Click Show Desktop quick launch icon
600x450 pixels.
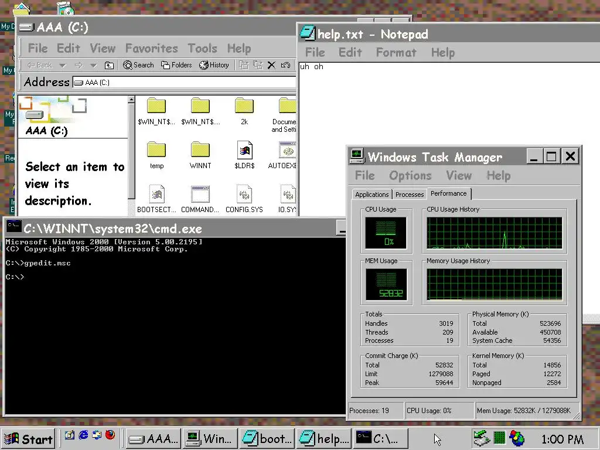point(70,435)
